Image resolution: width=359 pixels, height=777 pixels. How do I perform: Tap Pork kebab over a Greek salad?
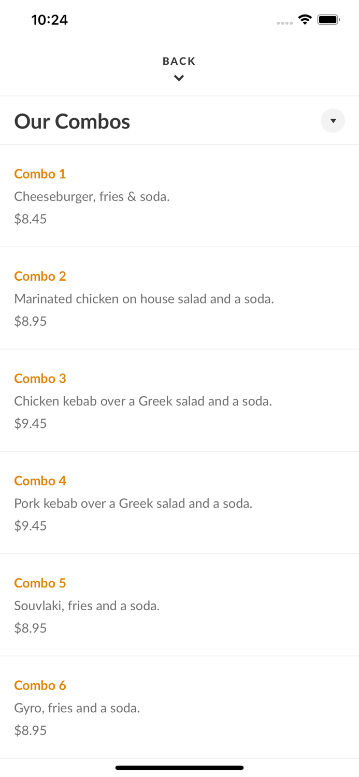(133, 503)
